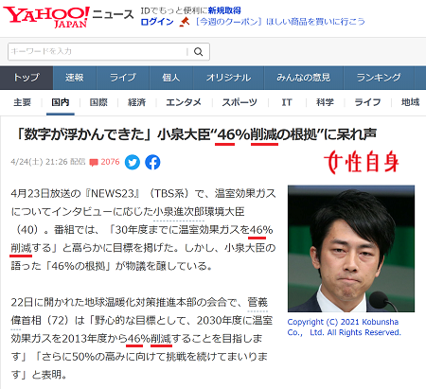The width and height of the screenshot is (426, 389).
Task: Open the オリジナル navigation tab
Action: (x=228, y=78)
